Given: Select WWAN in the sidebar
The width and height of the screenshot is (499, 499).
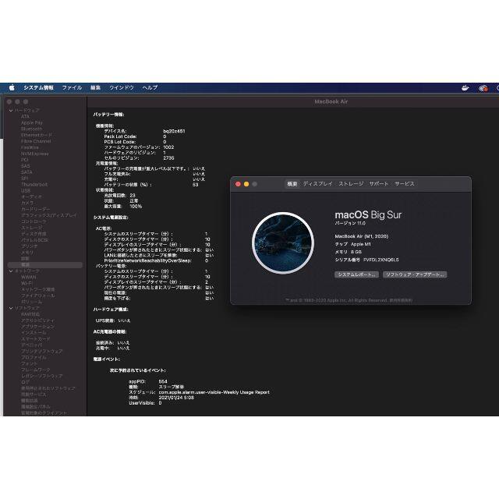Looking at the screenshot, I should [x=29, y=278].
